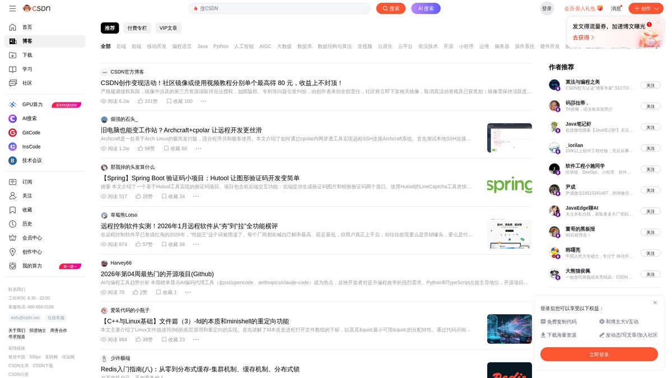The image size is (672, 378).
Task: Select 博客 in the sidebar
Action: coord(45,41)
